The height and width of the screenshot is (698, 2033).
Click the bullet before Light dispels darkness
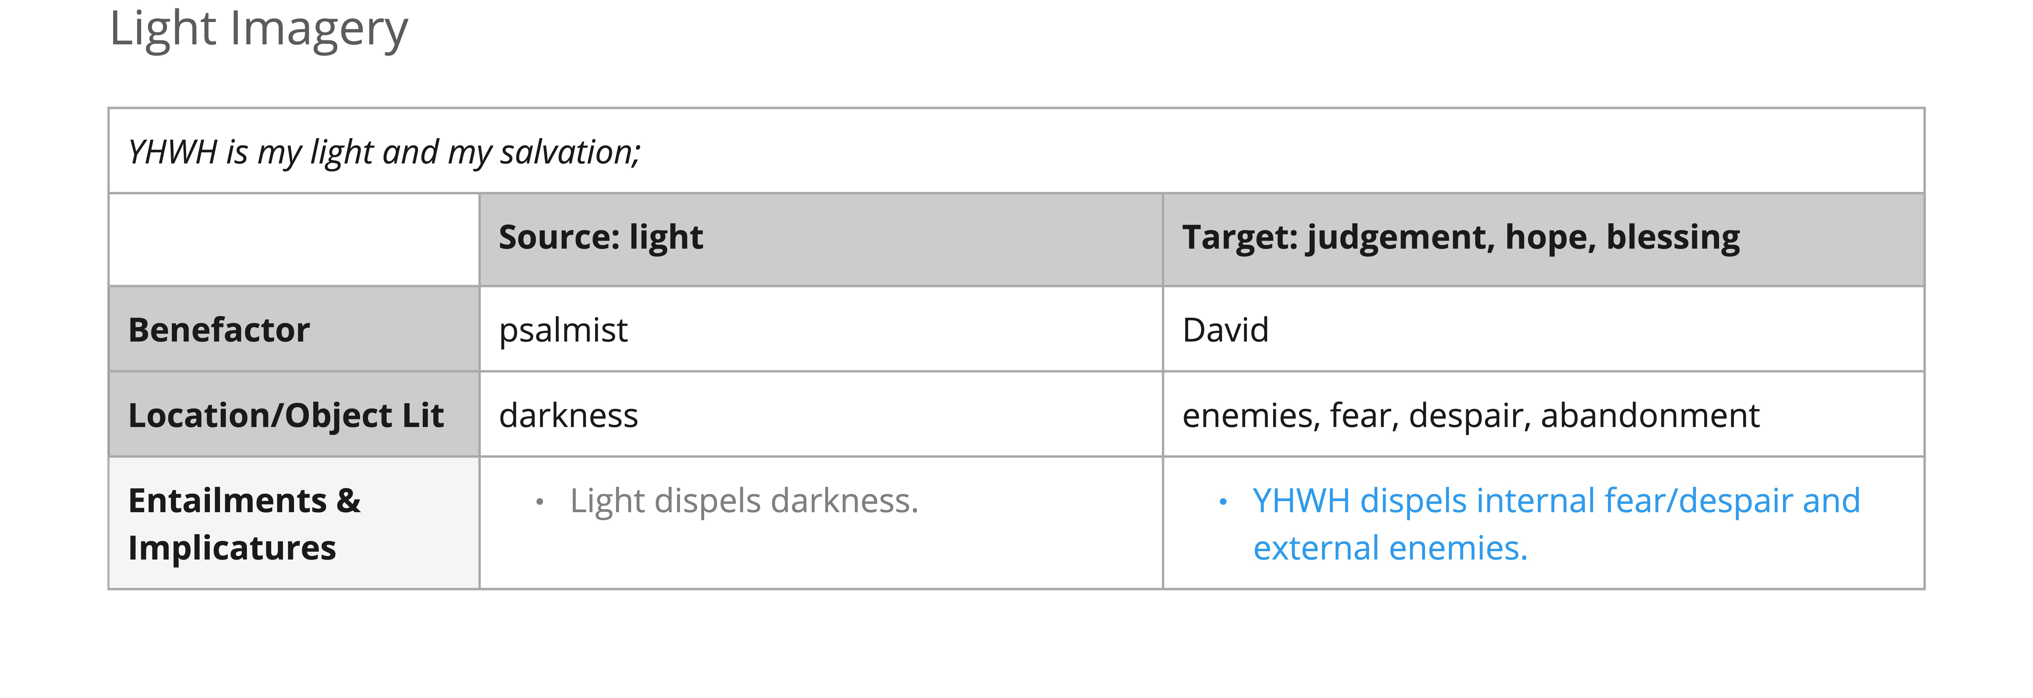tap(540, 502)
